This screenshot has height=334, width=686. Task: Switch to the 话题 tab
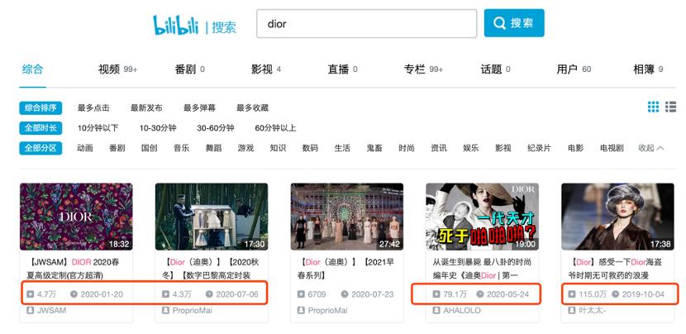tap(495, 69)
